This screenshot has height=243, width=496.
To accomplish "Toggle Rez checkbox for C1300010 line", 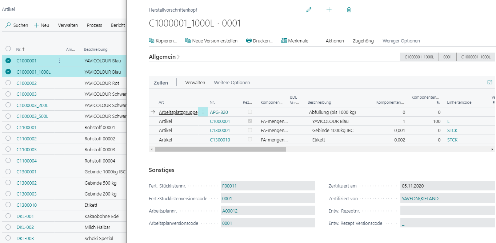I will tap(250, 139).
